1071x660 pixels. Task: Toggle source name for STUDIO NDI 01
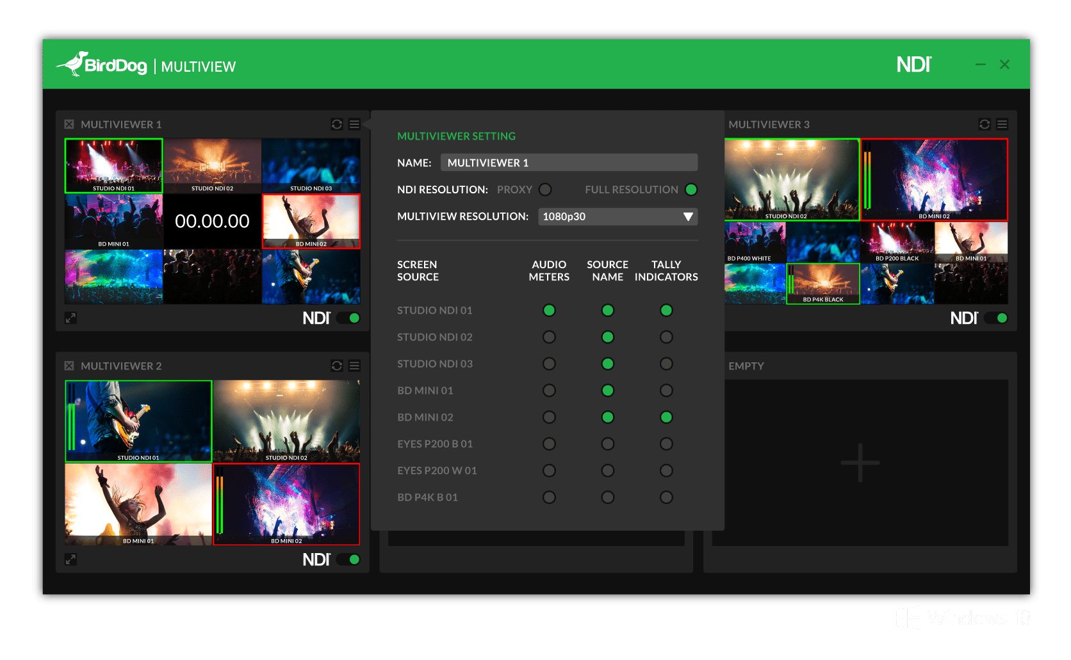point(608,310)
